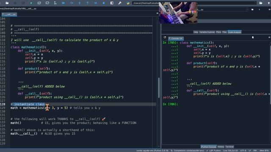Open Preferences with the wrench icon
The height and width of the screenshot is (152, 271).
(120, 3)
